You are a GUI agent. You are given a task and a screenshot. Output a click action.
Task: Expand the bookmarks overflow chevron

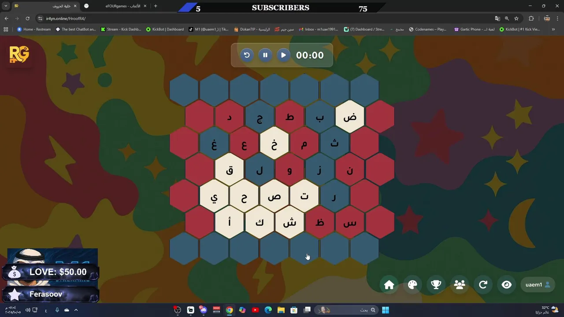(x=553, y=29)
